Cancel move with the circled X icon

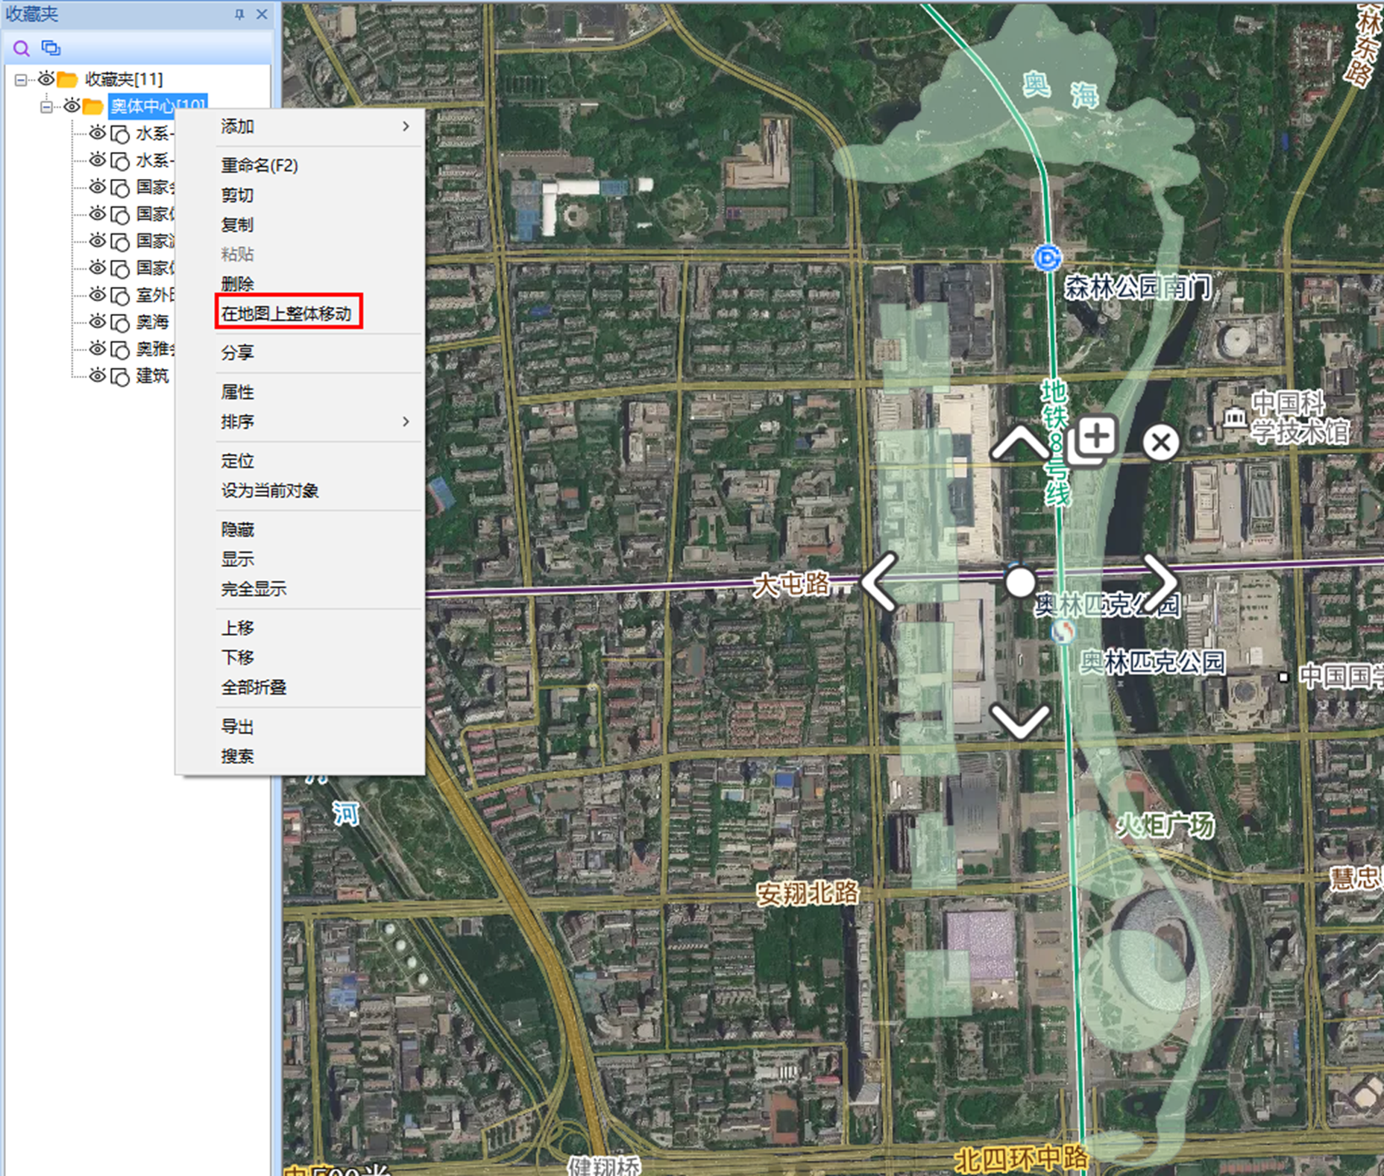(x=1160, y=443)
